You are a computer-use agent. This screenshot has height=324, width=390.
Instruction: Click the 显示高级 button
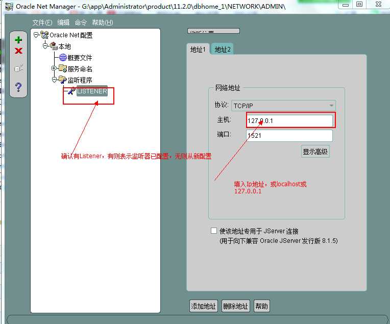[x=315, y=152]
